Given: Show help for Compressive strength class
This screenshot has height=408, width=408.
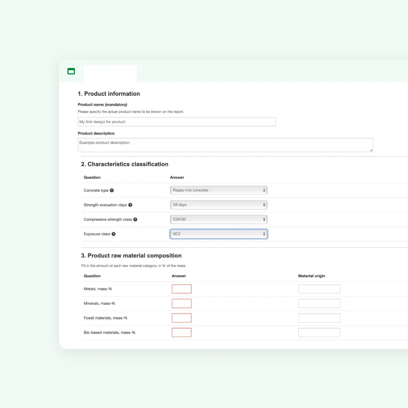Looking at the screenshot, I should tap(135, 219).
